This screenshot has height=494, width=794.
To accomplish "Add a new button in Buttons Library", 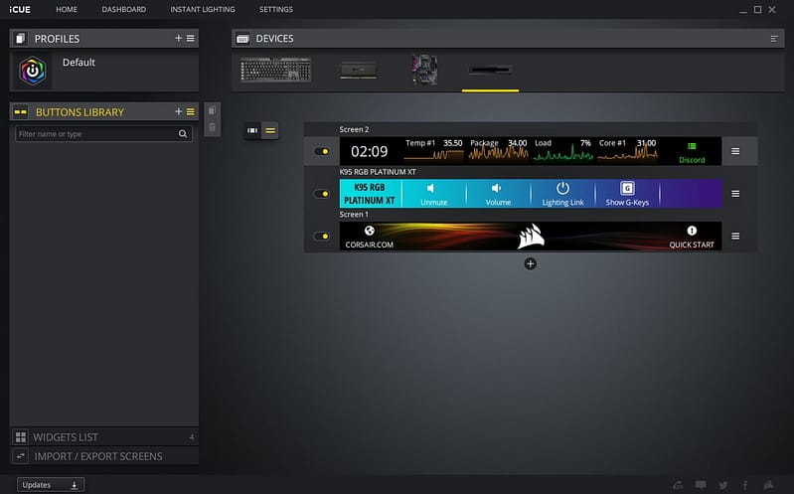I will click(x=178, y=111).
